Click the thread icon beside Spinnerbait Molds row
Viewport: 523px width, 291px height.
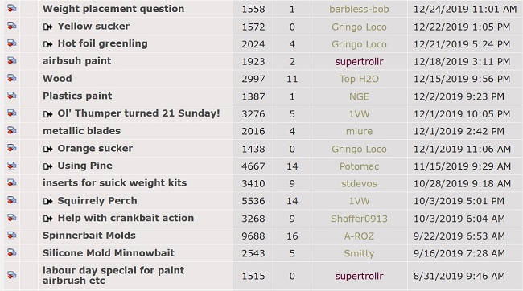12,236
